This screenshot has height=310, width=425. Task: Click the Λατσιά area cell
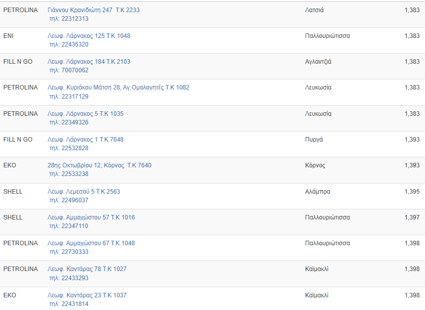click(x=314, y=10)
